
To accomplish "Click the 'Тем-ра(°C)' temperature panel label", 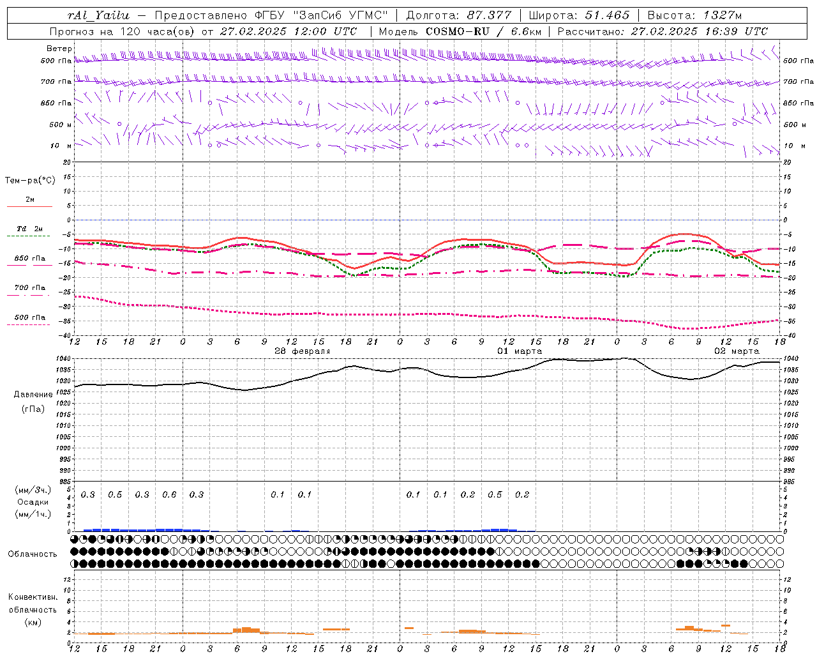I will coord(30,181).
